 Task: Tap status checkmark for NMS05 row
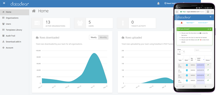[208, 75]
